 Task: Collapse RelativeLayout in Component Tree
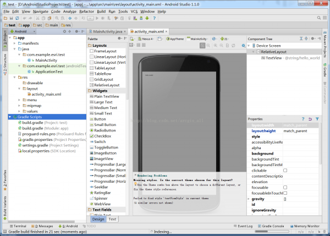(x=254, y=52)
